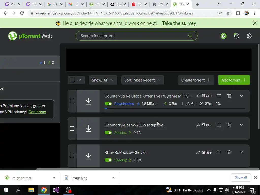Image resolution: width=260 pixels, height=195 pixels.
Task: Select the Stray.RePack torrent checkbox
Action: tap(72, 156)
